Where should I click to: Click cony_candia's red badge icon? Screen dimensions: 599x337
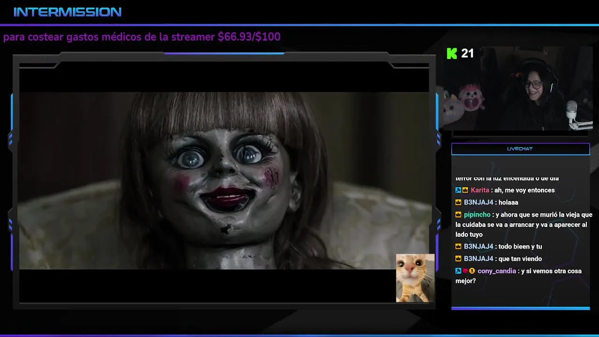coord(465,271)
